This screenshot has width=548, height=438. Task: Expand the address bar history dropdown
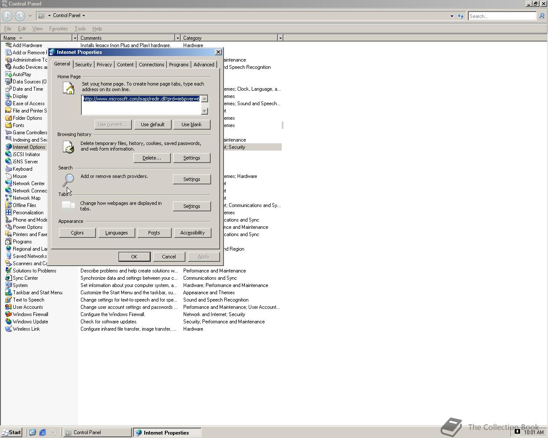[452, 16]
